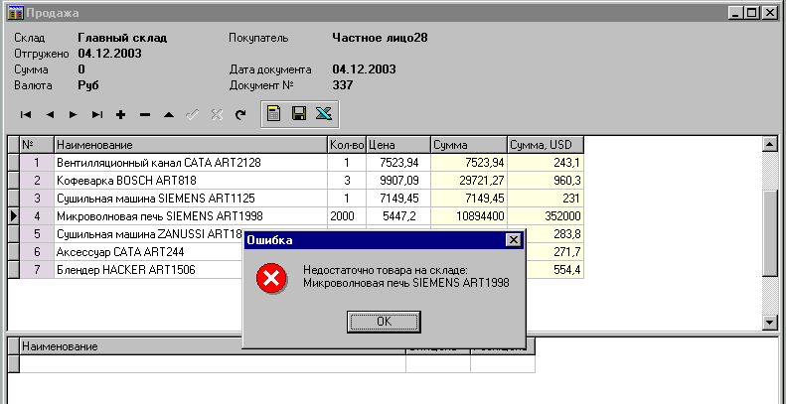This screenshot has width=786, height=404.
Task: Open the calculator toolbar icon
Action: (x=273, y=113)
